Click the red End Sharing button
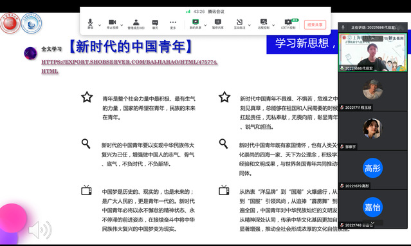Screen dimensions: 411x246 click(315, 24)
